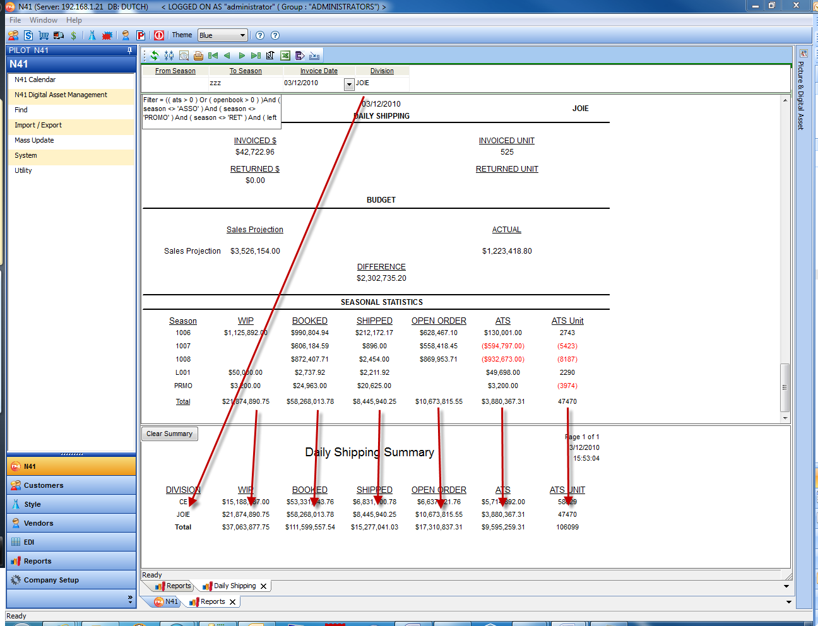Click the red parking-style P icon
The image size is (818, 626).
pyautogui.click(x=141, y=35)
